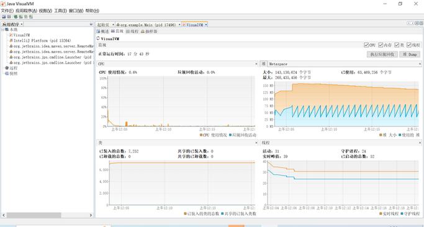Switch to the 线程 threads sub-tab
Screen dimensions: 424x227
tap(132, 32)
